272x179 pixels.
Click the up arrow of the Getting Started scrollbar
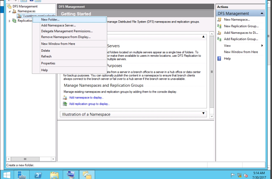tap(212, 34)
